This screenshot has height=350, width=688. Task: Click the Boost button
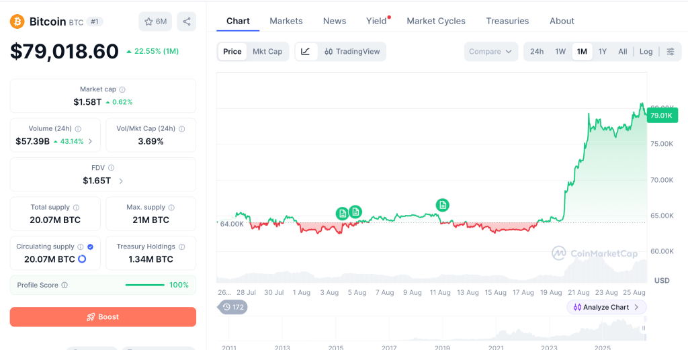click(x=103, y=316)
